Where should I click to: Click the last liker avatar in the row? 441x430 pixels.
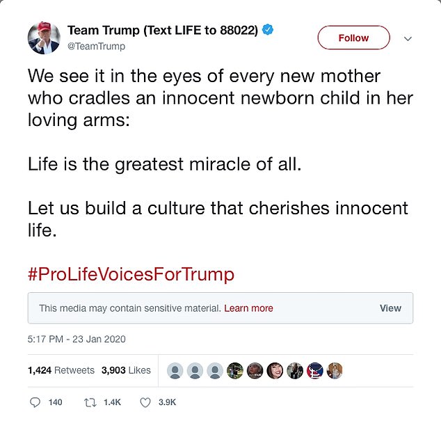[335, 370]
